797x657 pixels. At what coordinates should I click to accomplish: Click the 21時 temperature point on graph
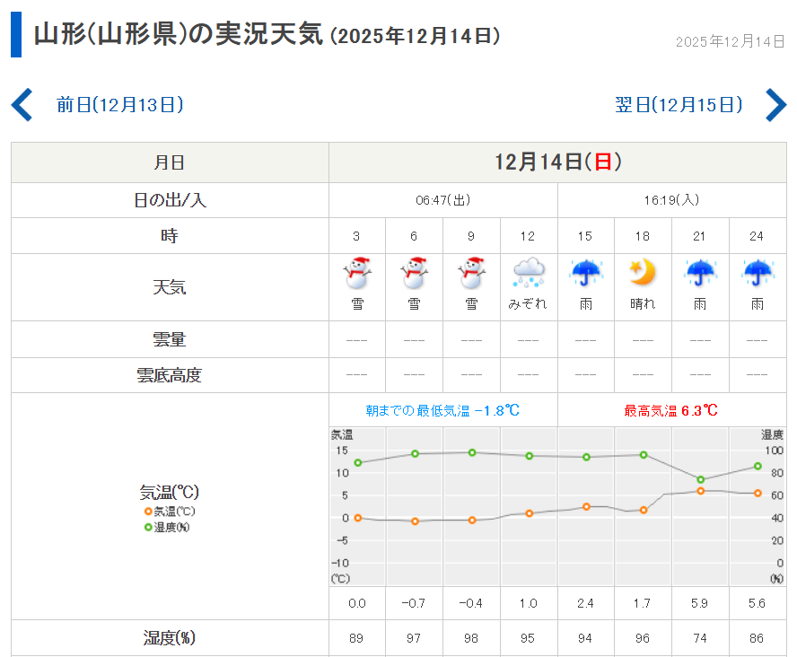700,491
